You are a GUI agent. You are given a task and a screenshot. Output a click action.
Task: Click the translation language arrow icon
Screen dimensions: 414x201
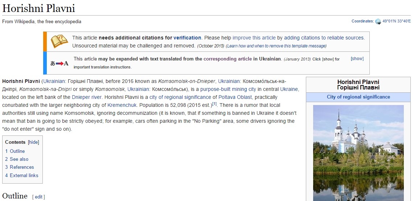[60, 63]
